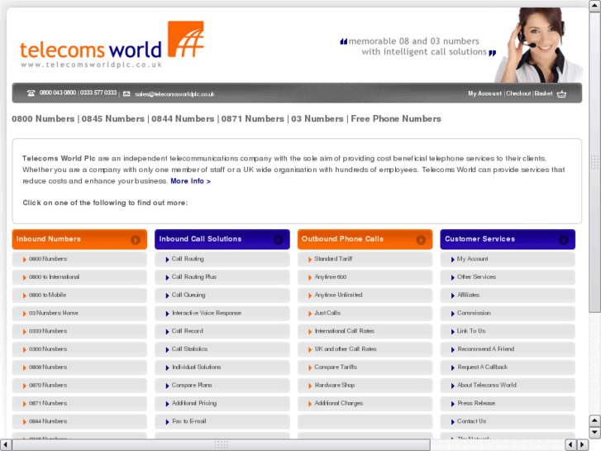Open Just Calls item
The height and width of the screenshot is (451, 601).
click(365, 313)
